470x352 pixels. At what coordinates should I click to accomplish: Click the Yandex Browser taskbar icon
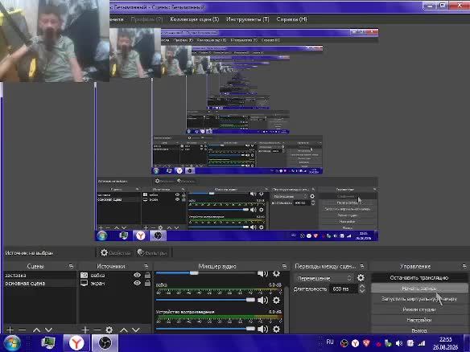[x=76, y=343]
